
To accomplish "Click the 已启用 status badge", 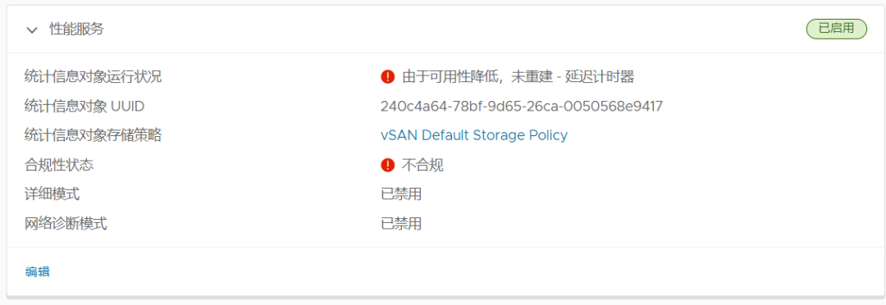I will pyautogui.click(x=836, y=29).
